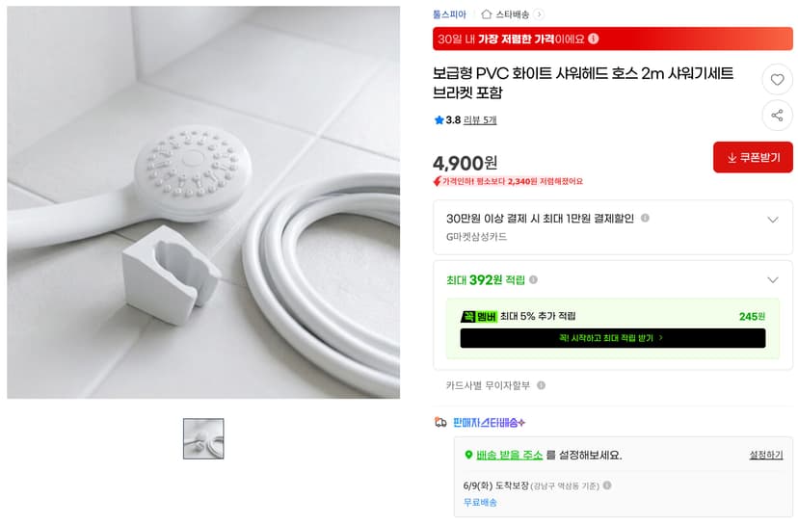Click info icon next to 도착보장 date
The height and width of the screenshot is (524, 798).
607,485
